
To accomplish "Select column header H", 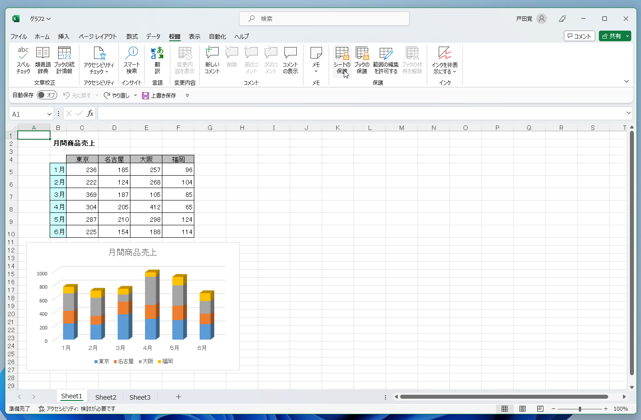I will (x=242, y=128).
